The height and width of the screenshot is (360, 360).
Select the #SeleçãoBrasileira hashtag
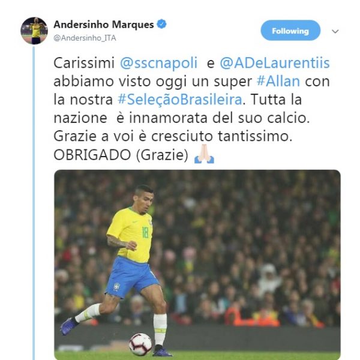click(x=180, y=100)
